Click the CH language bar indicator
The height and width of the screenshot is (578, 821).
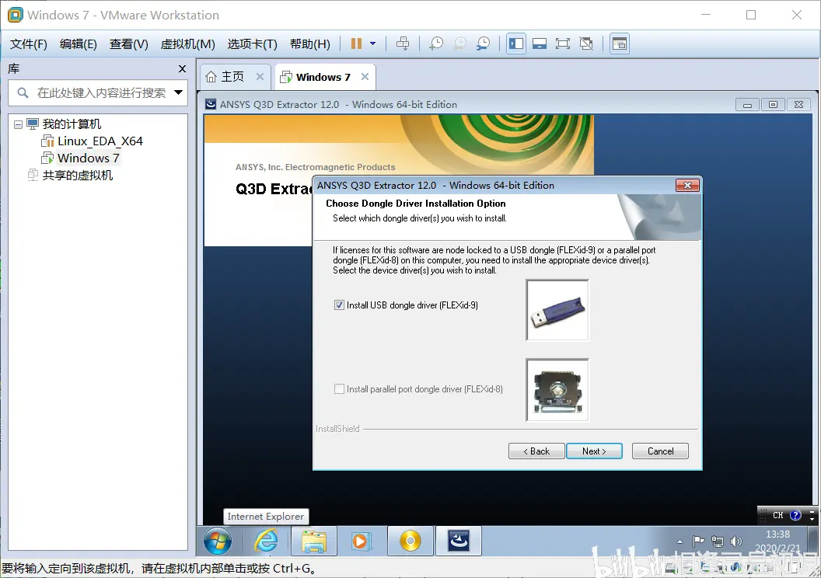point(778,515)
